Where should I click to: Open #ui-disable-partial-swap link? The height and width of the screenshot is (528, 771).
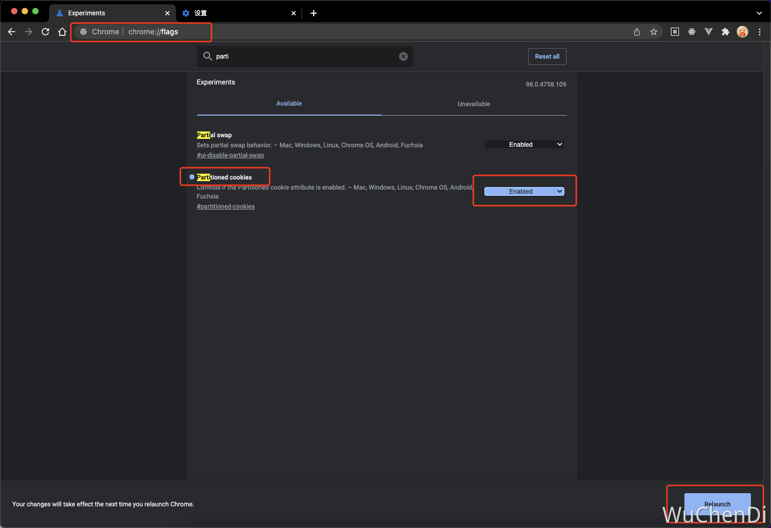(x=230, y=155)
